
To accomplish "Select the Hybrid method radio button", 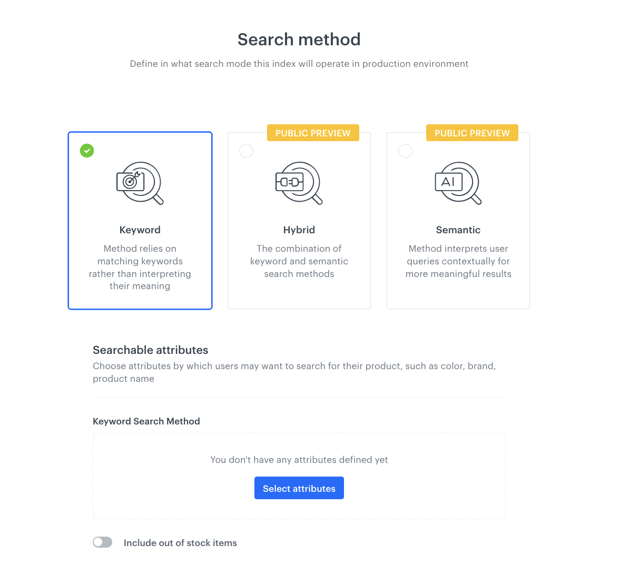I will coord(246,151).
